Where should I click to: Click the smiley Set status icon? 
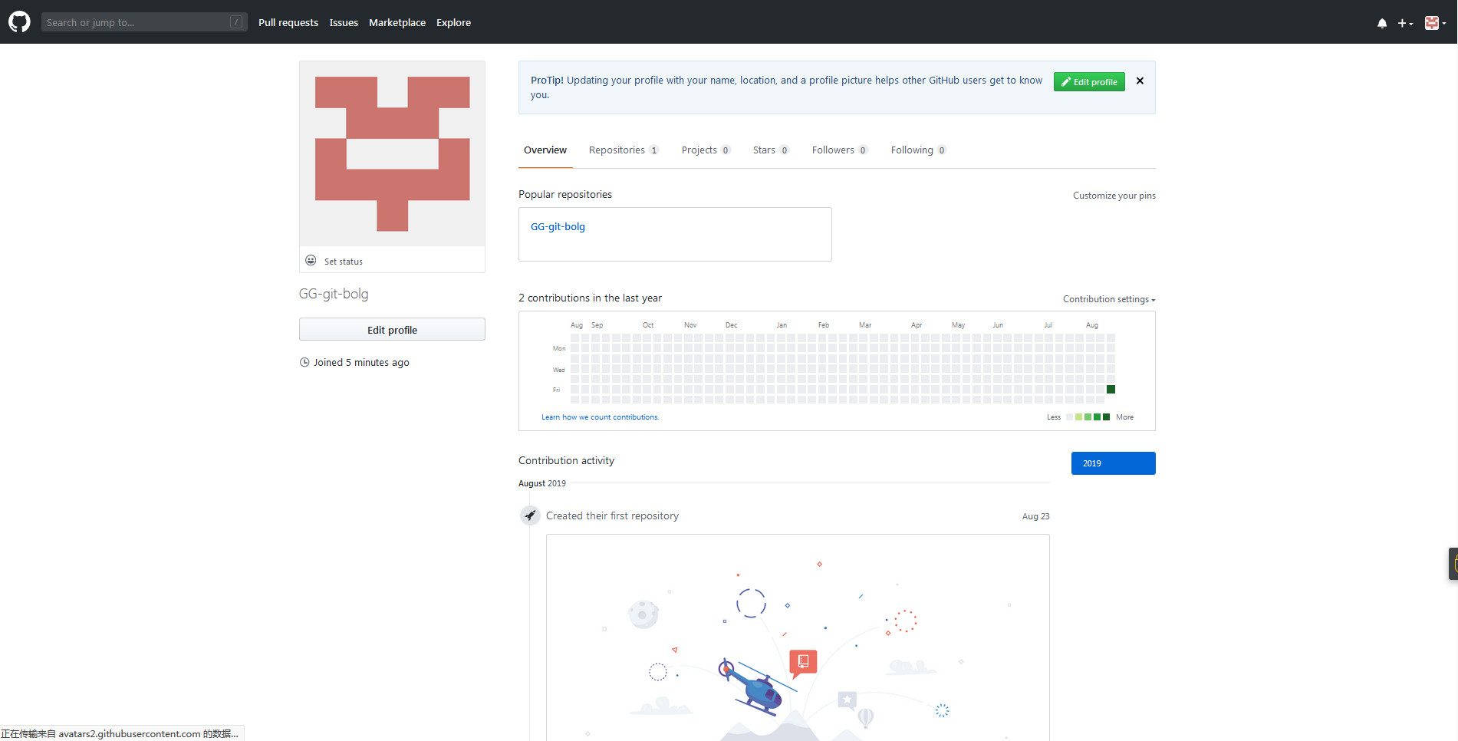(311, 261)
